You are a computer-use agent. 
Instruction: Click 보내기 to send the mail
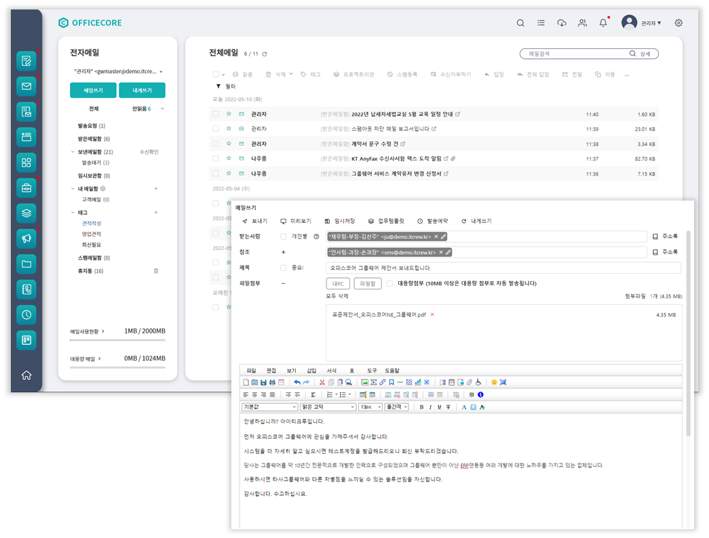point(254,221)
